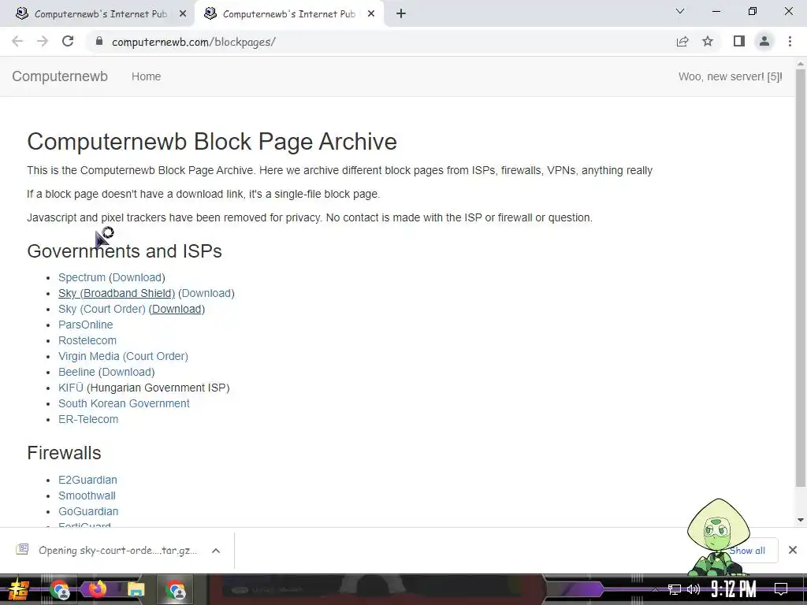Expand the tab search chevron
This screenshot has height=605, width=807.
(x=680, y=11)
